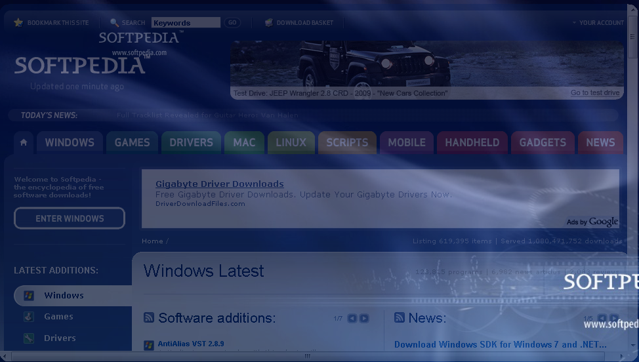Open the Windows category tab
The width and height of the screenshot is (639, 362).
[x=70, y=142]
